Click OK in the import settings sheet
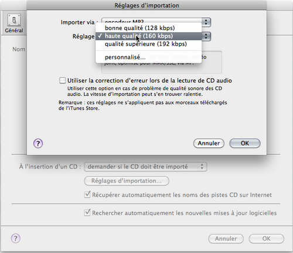Screen dimensions: 293x253 point(245,143)
